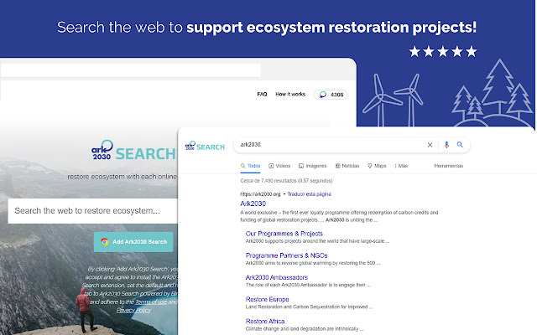The image size is (537, 335).
Task: Start voice search via microphone icon
Action: coord(446,145)
